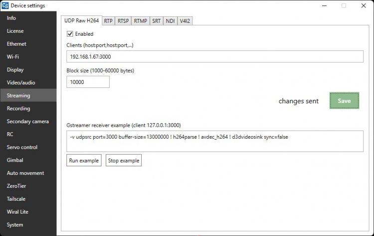This screenshot has width=374, height=236.
Task: Click Stop example button
Action: (124, 160)
